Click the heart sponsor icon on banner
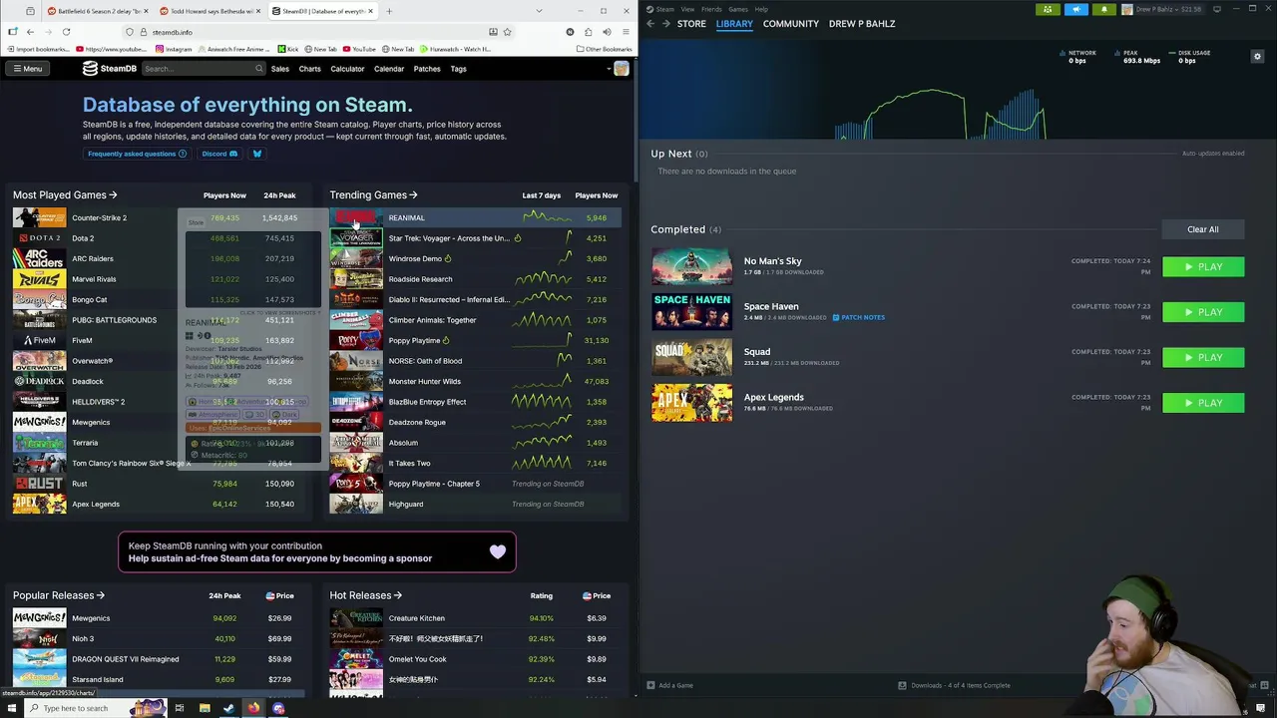The width and height of the screenshot is (1277, 718). point(498,551)
